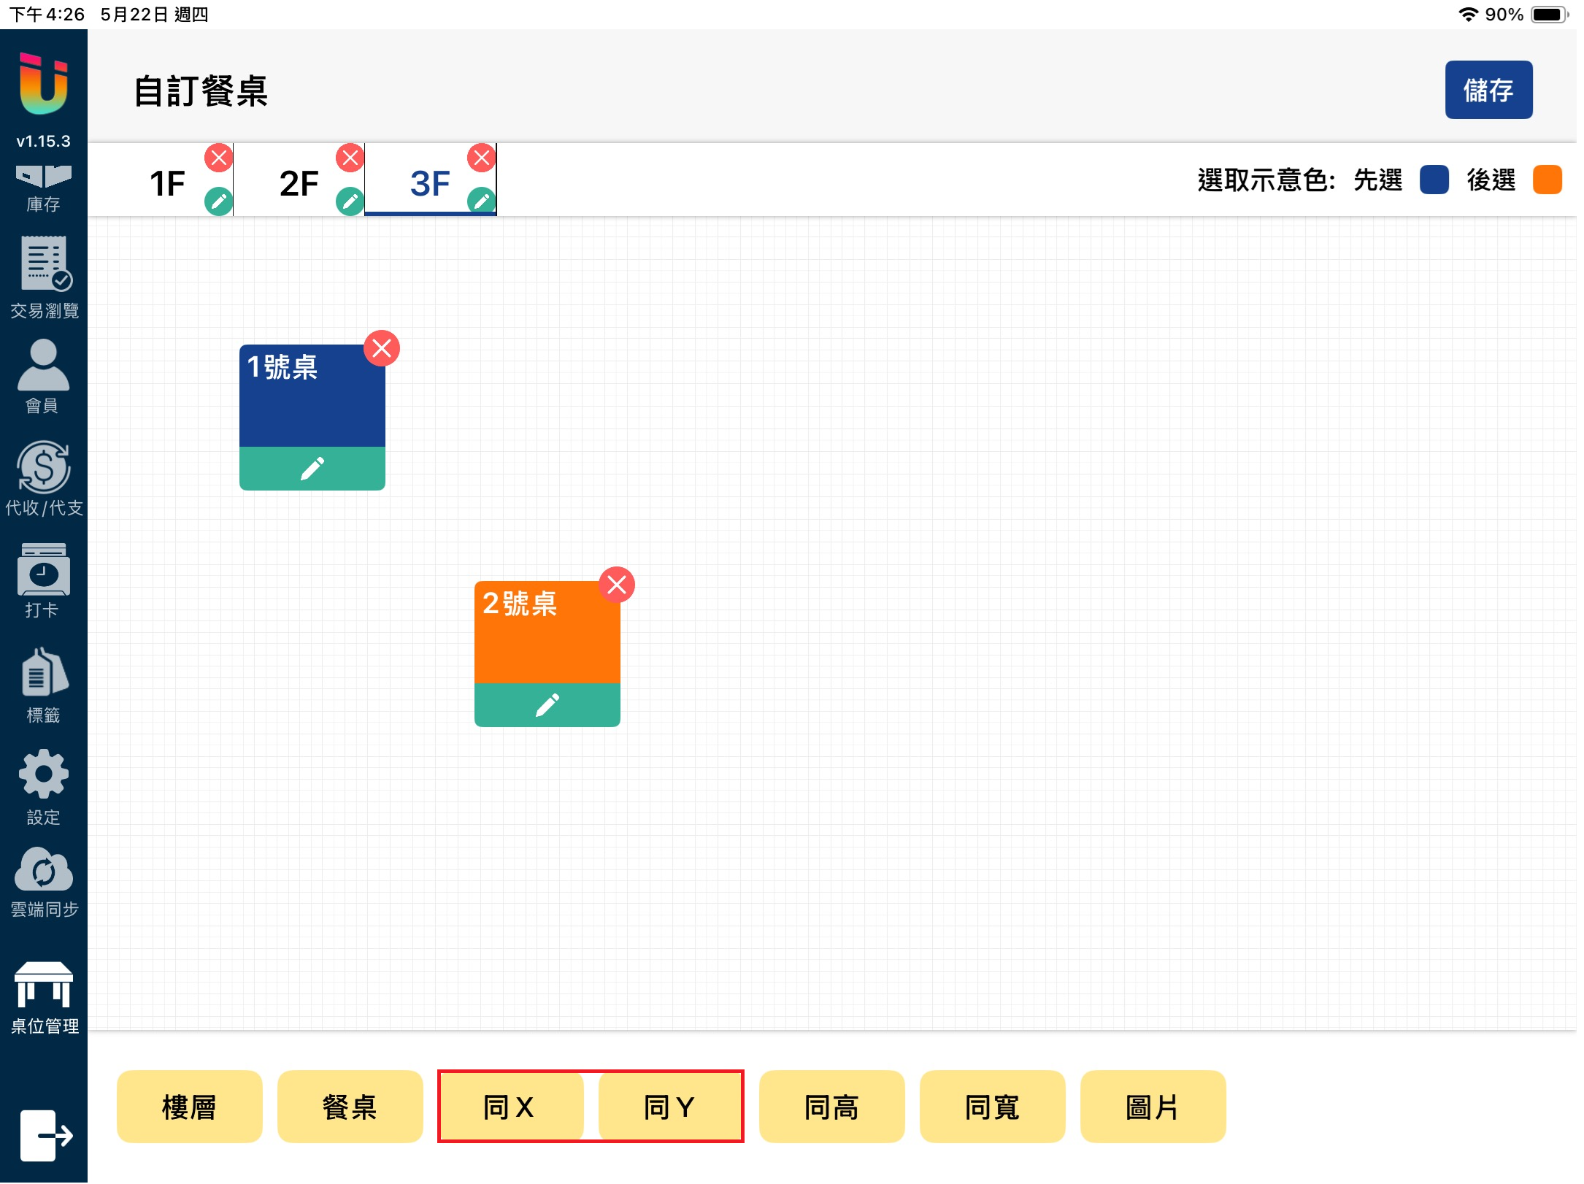1584x1184 pixels.
Task: Open 桌位管理 table management
Action: (x=44, y=996)
